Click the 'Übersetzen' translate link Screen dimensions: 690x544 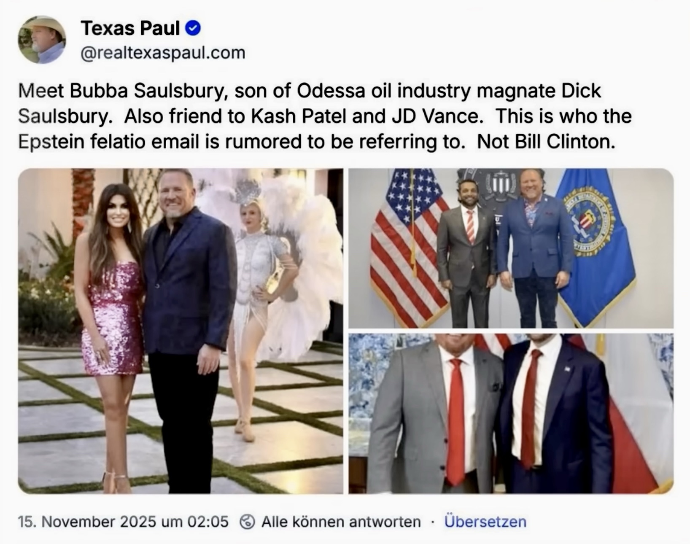pyautogui.click(x=485, y=522)
